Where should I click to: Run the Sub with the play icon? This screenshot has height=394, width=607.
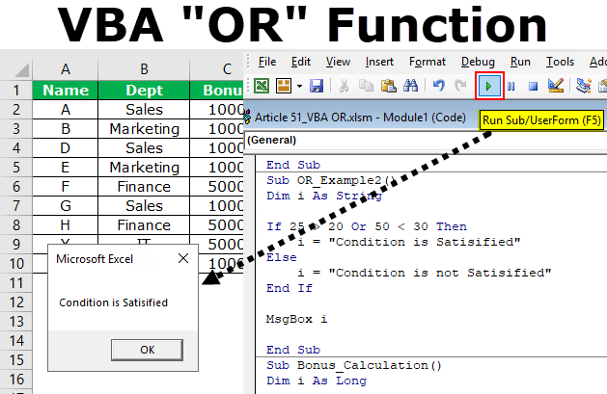[489, 86]
